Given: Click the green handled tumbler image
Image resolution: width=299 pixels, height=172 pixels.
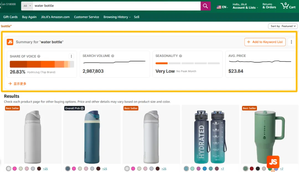Looking at the screenshot, I should pyautogui.click(x=269, y=137).
